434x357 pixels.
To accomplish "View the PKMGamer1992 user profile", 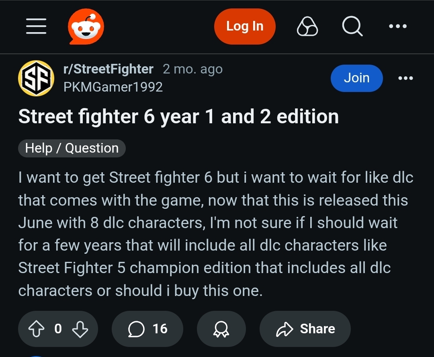I will tap(113, 87).
